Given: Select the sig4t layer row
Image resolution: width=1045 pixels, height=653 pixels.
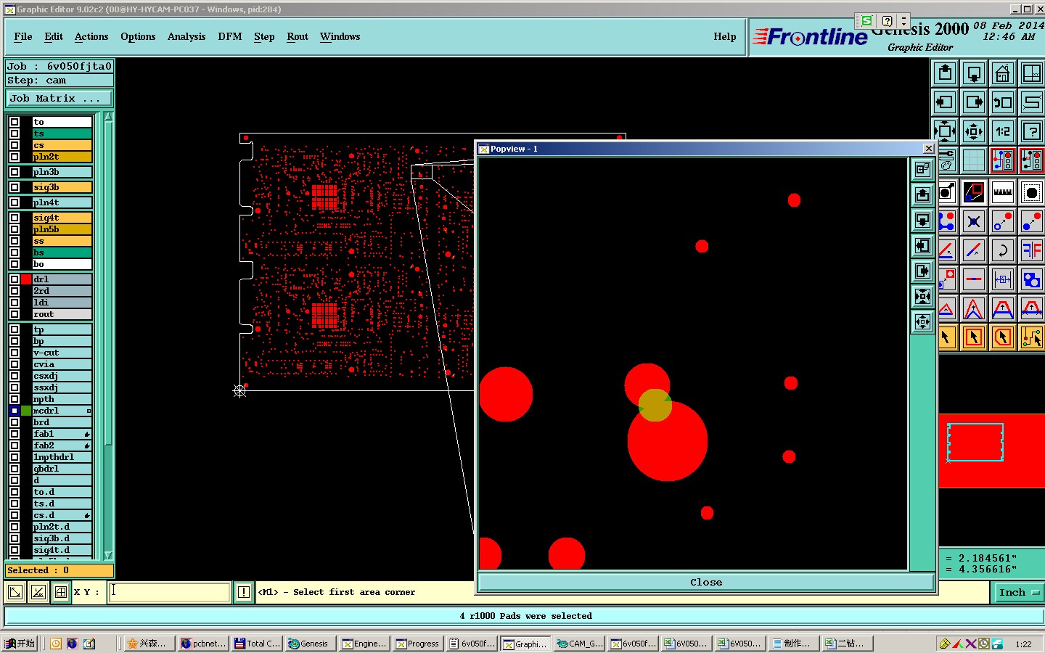Looking at the screenshot, I should point(62,218).
